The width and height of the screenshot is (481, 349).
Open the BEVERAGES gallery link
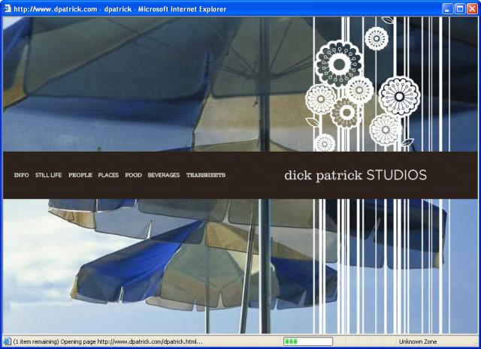164,176
